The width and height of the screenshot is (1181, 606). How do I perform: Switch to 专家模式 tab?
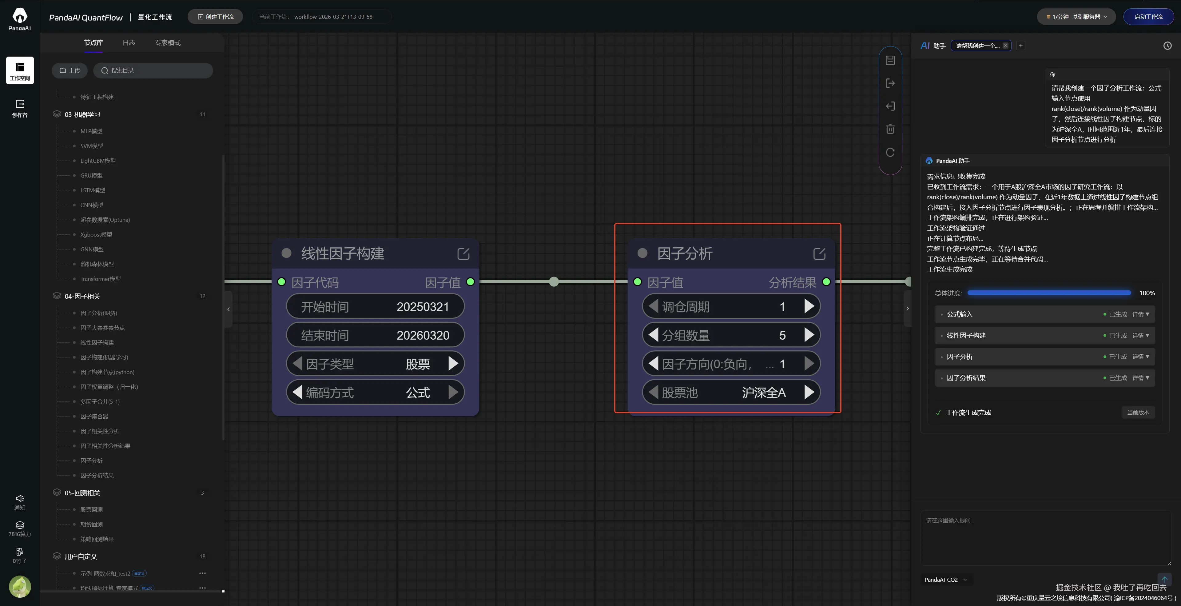point(167,43)
